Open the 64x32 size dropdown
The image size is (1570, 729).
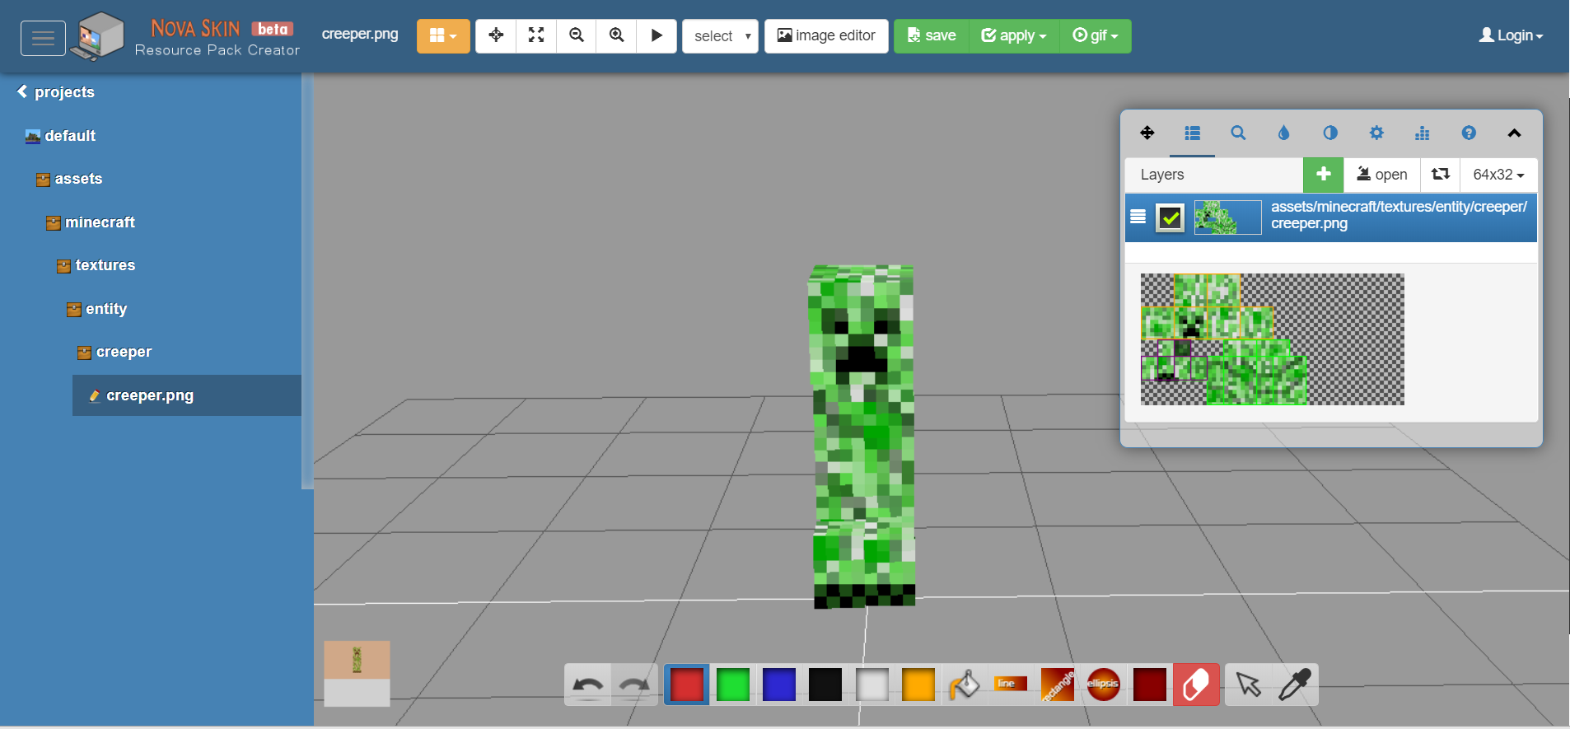click(x=1498, y=174)
